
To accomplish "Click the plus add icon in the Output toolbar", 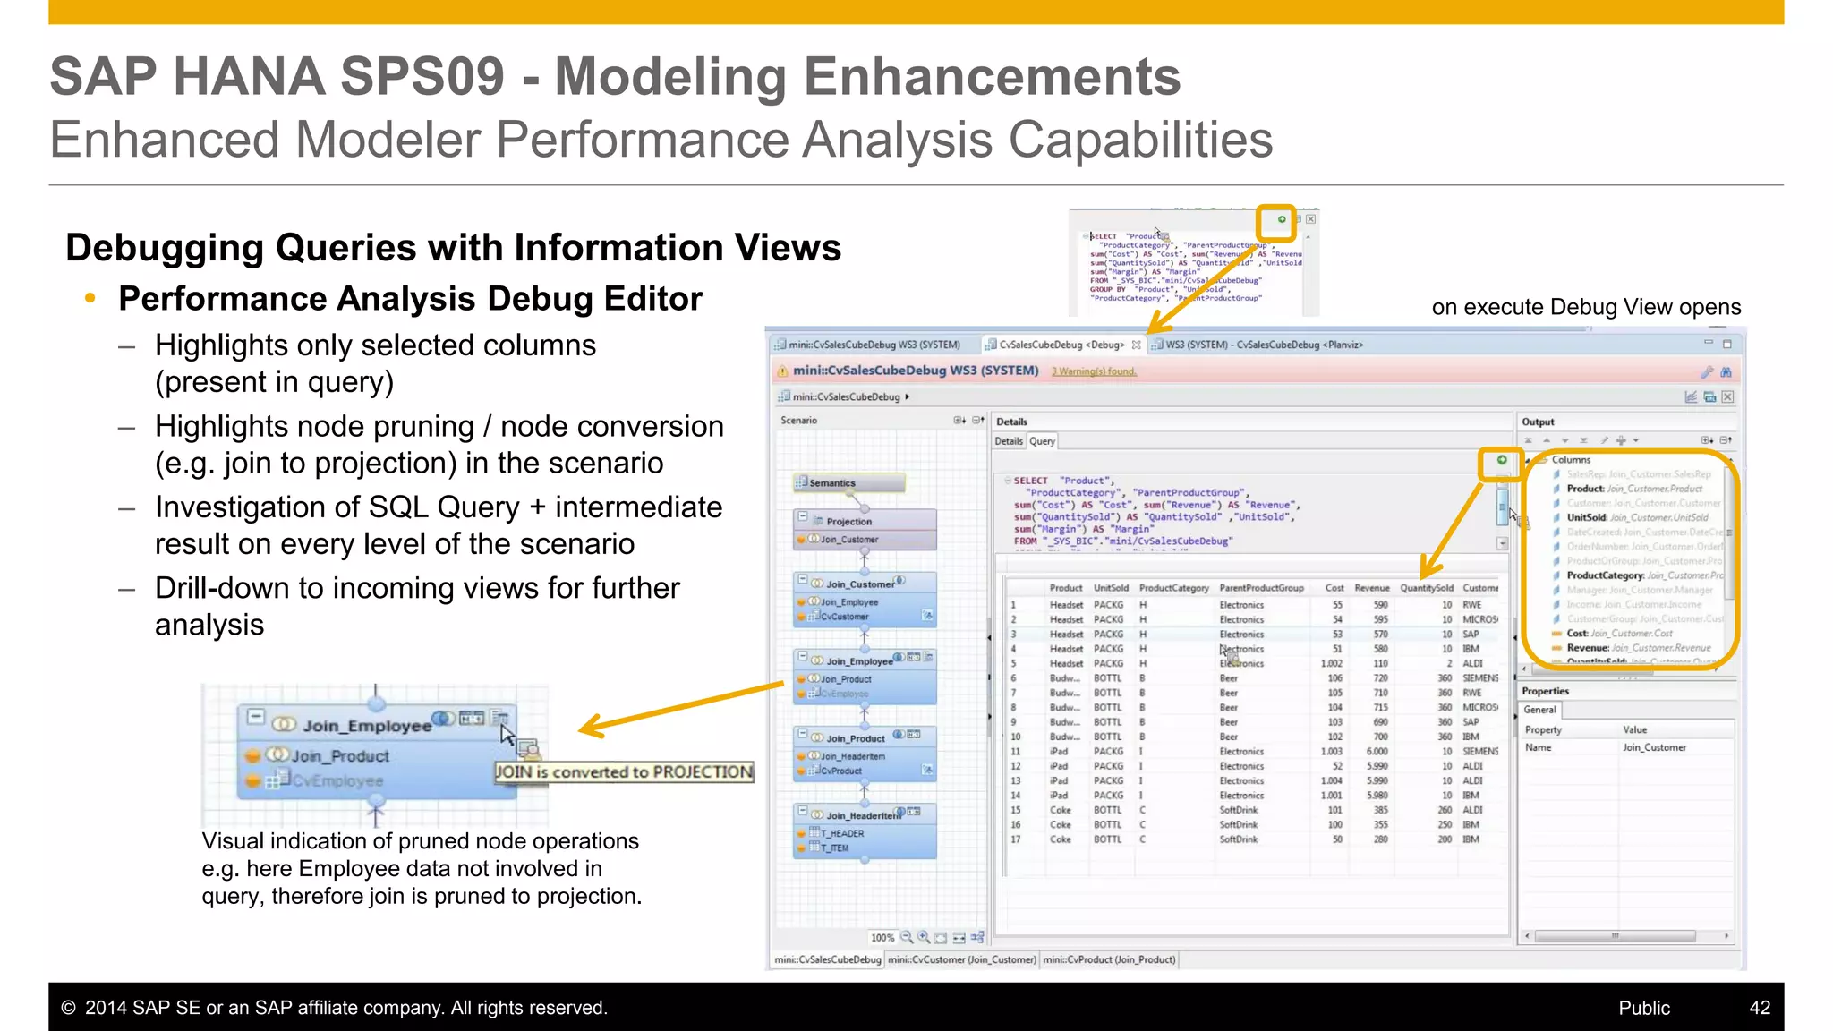I will (x=1621, y=440).
